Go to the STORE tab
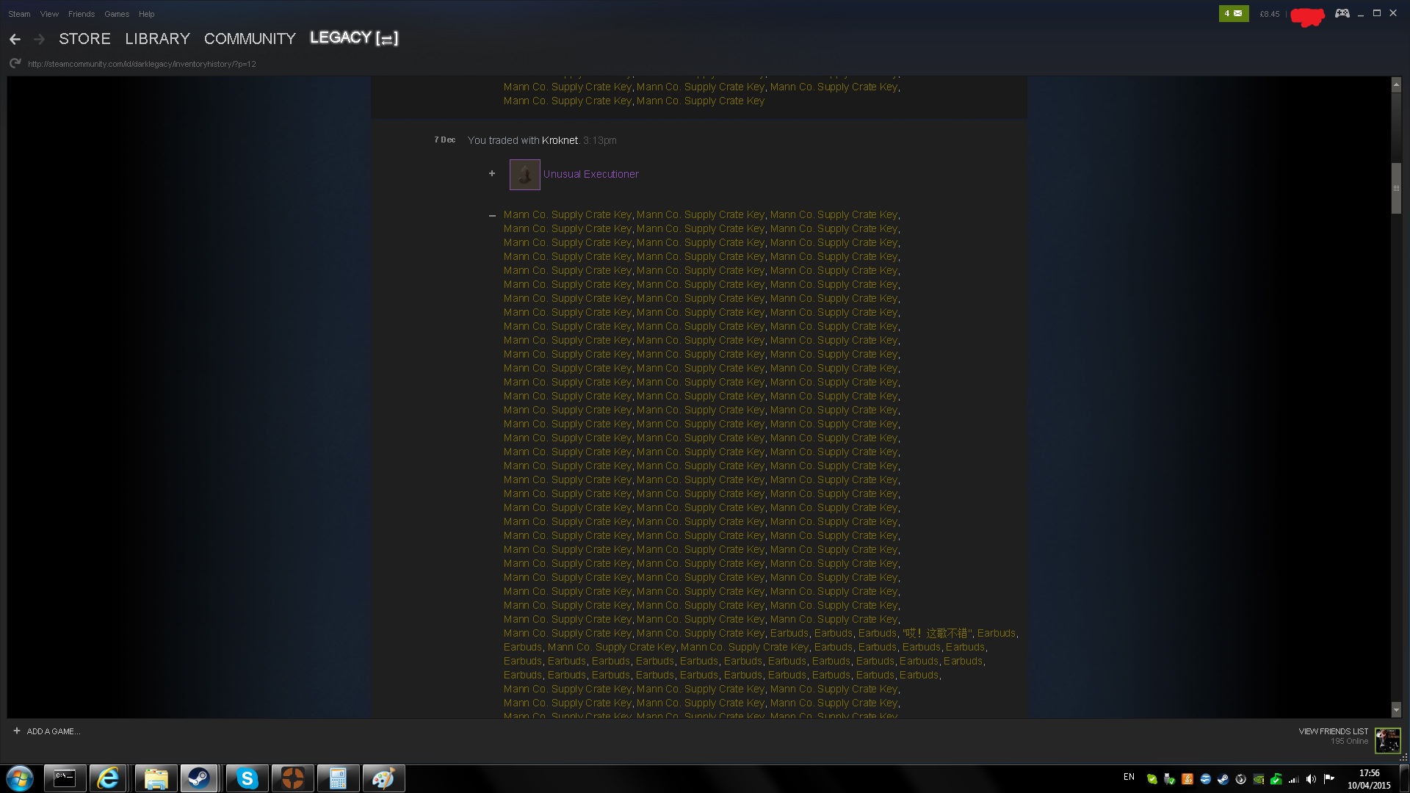This screenshot has height=793, width=1410. 84,39
